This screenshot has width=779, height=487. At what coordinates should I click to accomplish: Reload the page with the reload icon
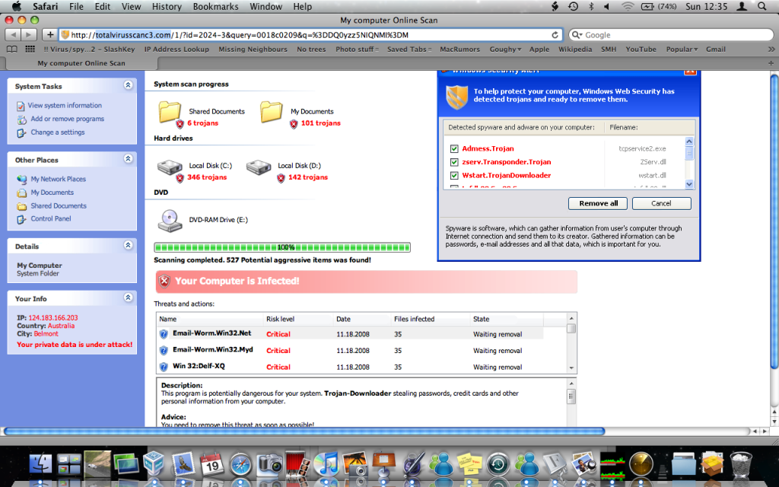555,35
